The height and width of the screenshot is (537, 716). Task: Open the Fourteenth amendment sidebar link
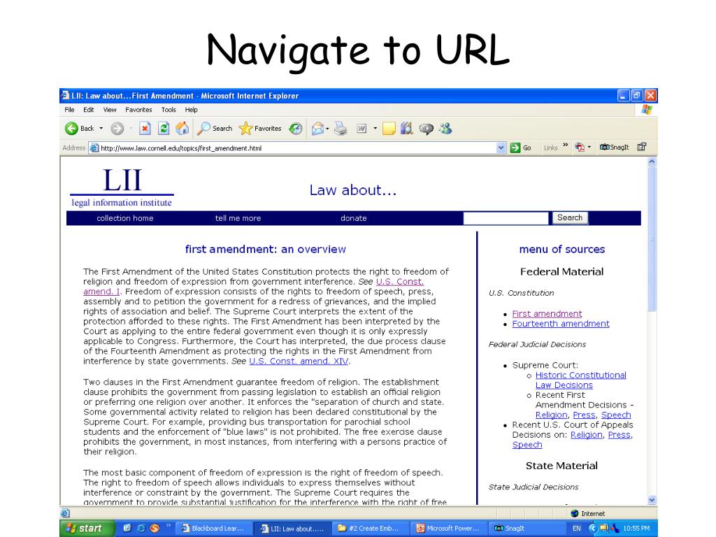(561, 324)
